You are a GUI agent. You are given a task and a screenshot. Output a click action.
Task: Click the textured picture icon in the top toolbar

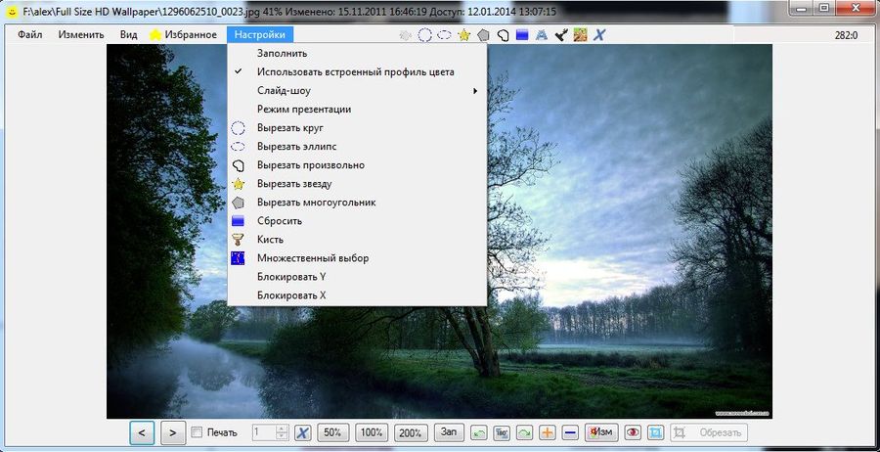pyautogui.click(x=580, y=35)
